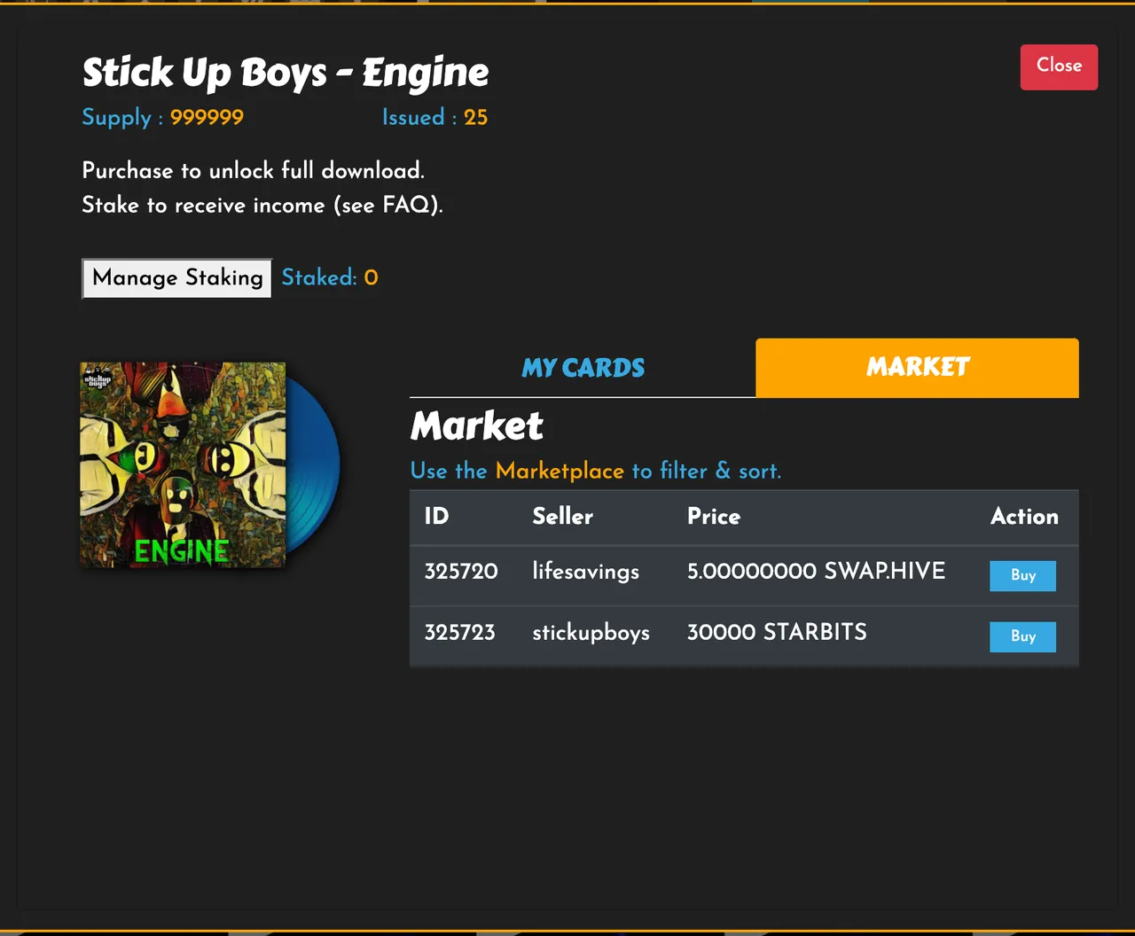Viewport: 1135px width, 936px height.
Task: Click the ID column header
Action: coord(436,517)
